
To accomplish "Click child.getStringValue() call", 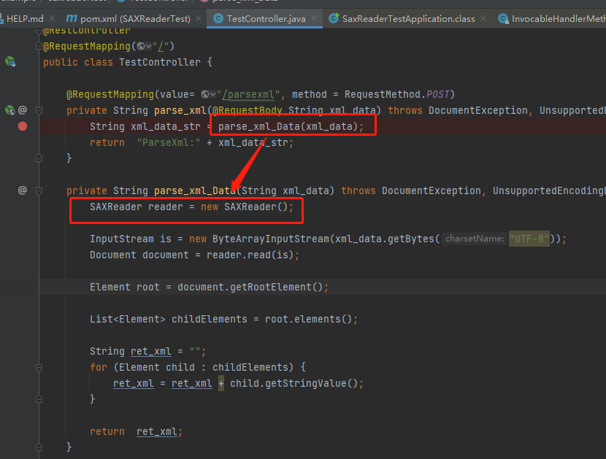I will (x=294, y=383).
